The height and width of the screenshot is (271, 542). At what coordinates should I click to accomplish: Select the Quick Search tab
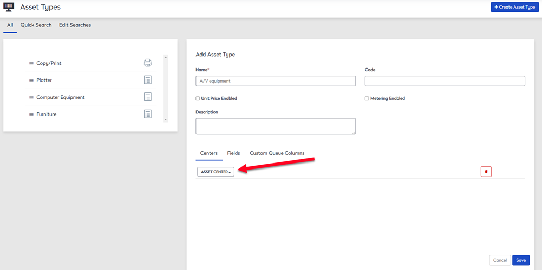click(x=36, y=25)
